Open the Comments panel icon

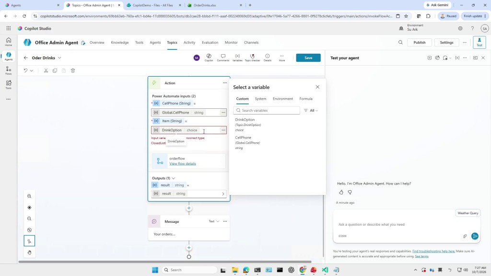point(223,57)
